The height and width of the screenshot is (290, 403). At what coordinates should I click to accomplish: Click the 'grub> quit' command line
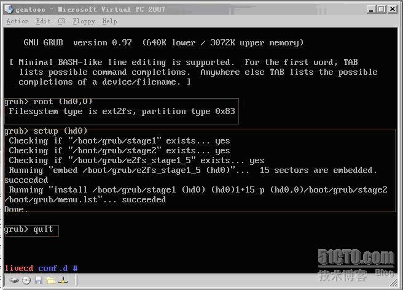[x=29, y=229]
